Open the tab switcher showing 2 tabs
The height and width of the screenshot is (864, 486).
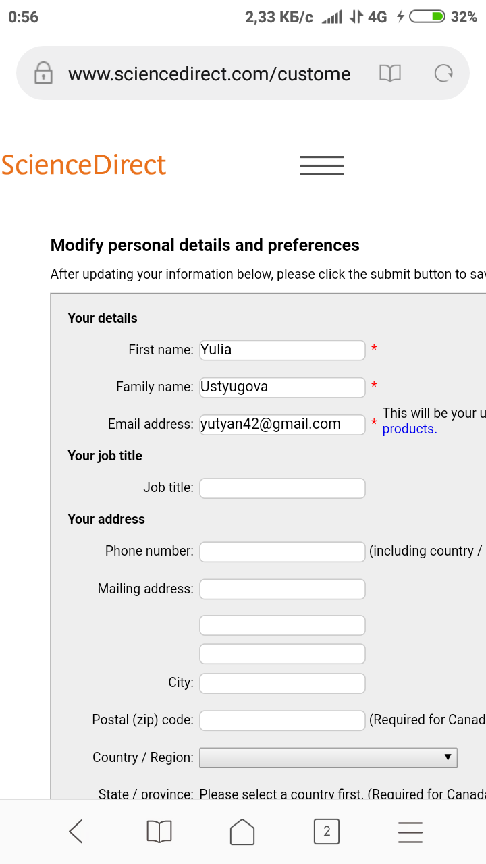click(x=327, y=832)
